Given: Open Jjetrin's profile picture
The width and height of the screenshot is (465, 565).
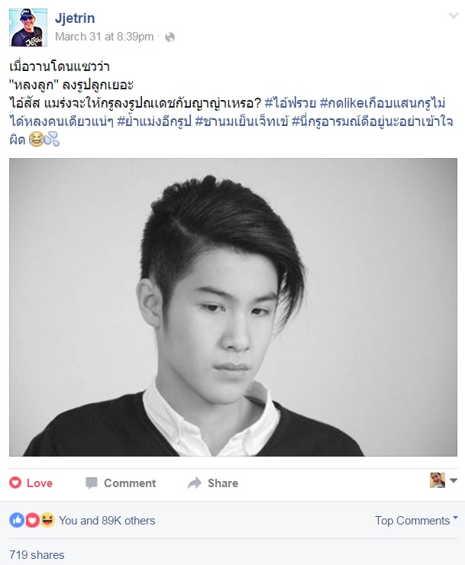Looking at the screenshot, I should (x=28, y=27).
